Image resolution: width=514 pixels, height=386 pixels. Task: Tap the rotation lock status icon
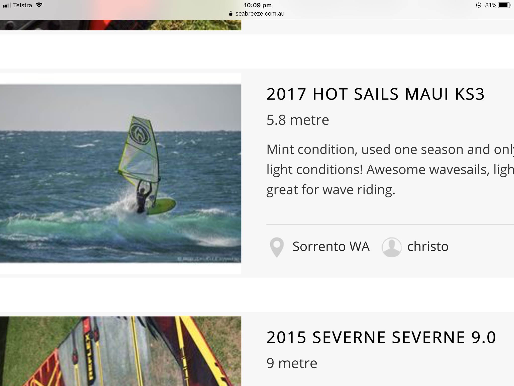[x=479, y=5]
